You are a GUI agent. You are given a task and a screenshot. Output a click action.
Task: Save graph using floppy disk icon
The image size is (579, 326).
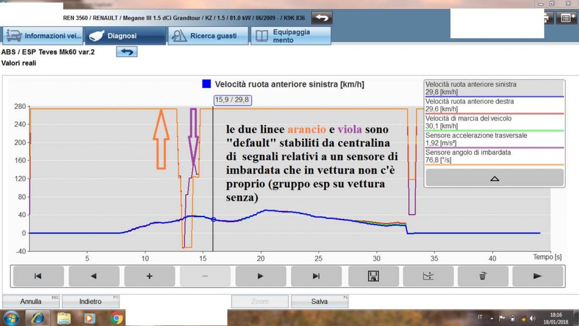pyautogui.click(x=373, y=276)
